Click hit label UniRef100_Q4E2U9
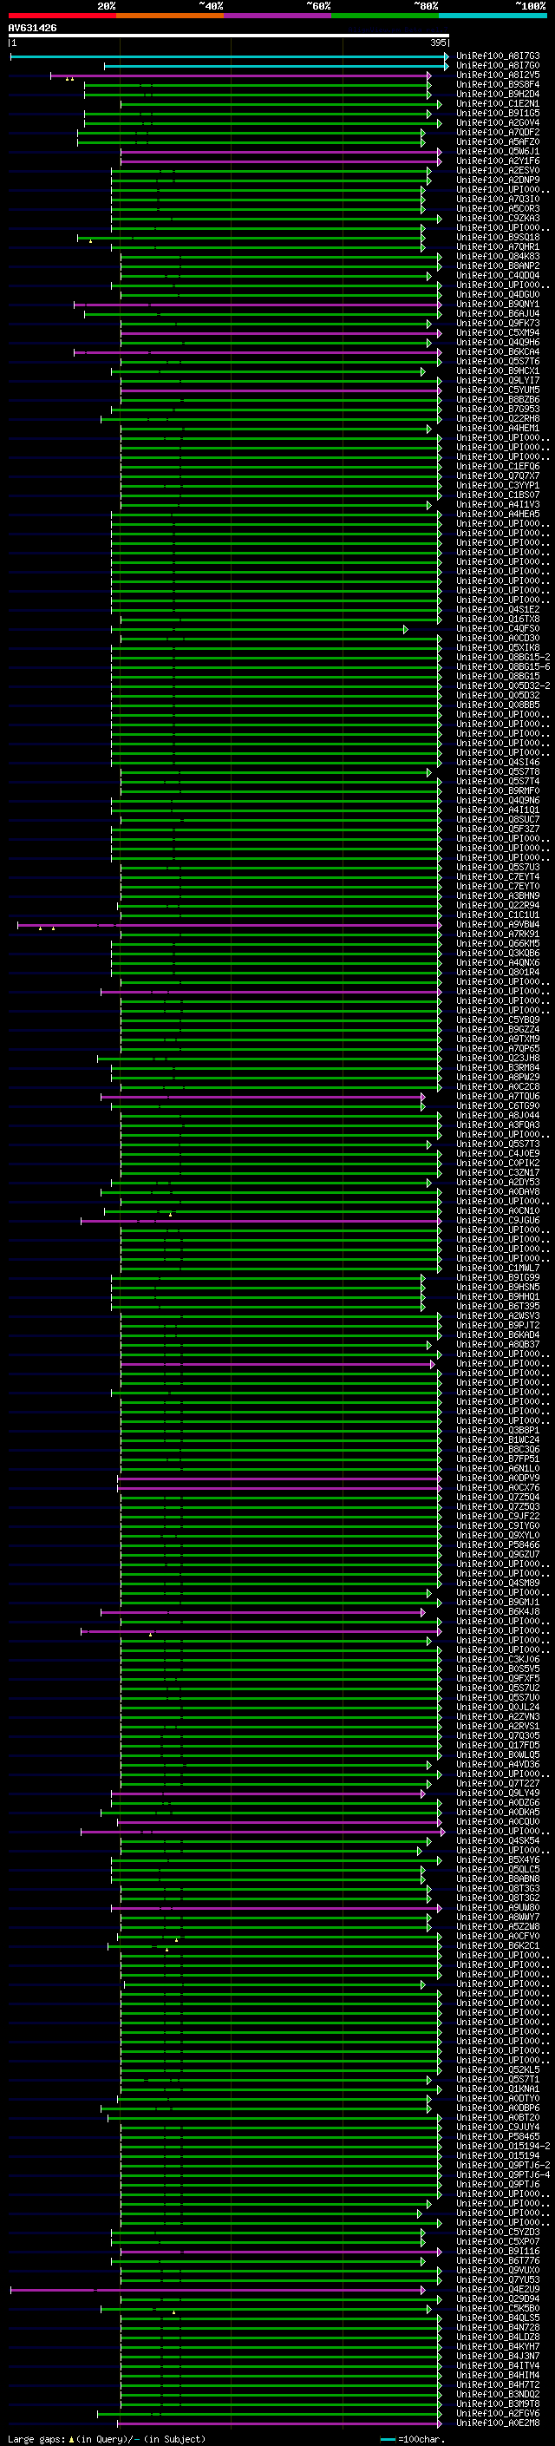The image size is (555, 2446). (x=497, y=2288)
